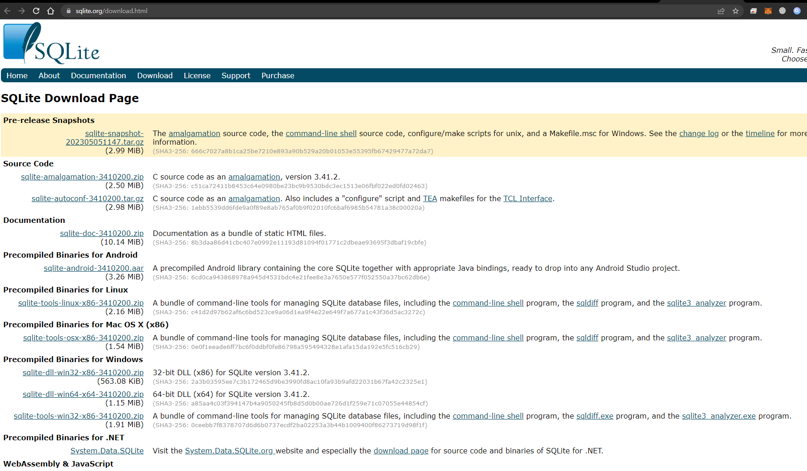Click the lock icon beside sqlite.org
807x471 pixels.
point(69,11)
